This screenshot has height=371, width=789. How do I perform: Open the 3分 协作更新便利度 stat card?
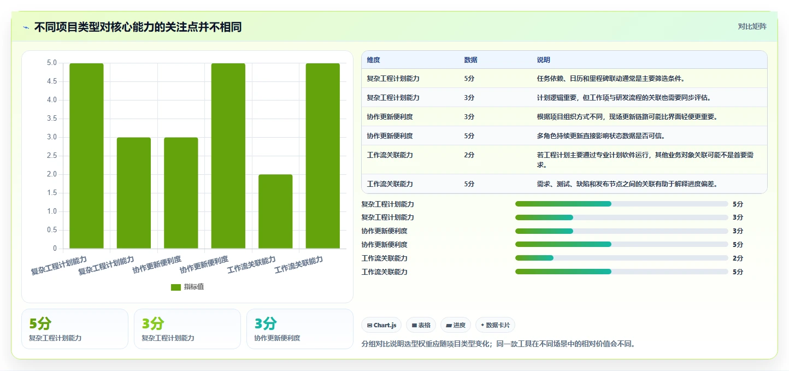pyautogui.click(x=300, y=329)
